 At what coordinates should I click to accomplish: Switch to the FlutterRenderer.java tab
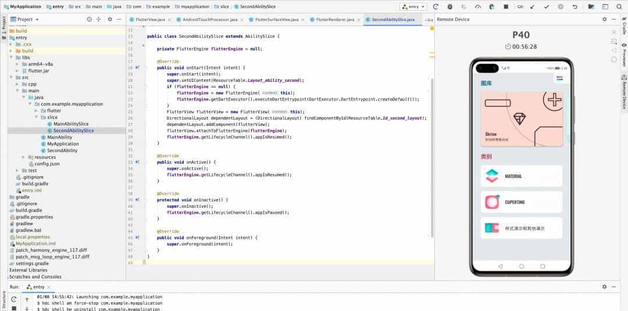(x=334, y=19)
